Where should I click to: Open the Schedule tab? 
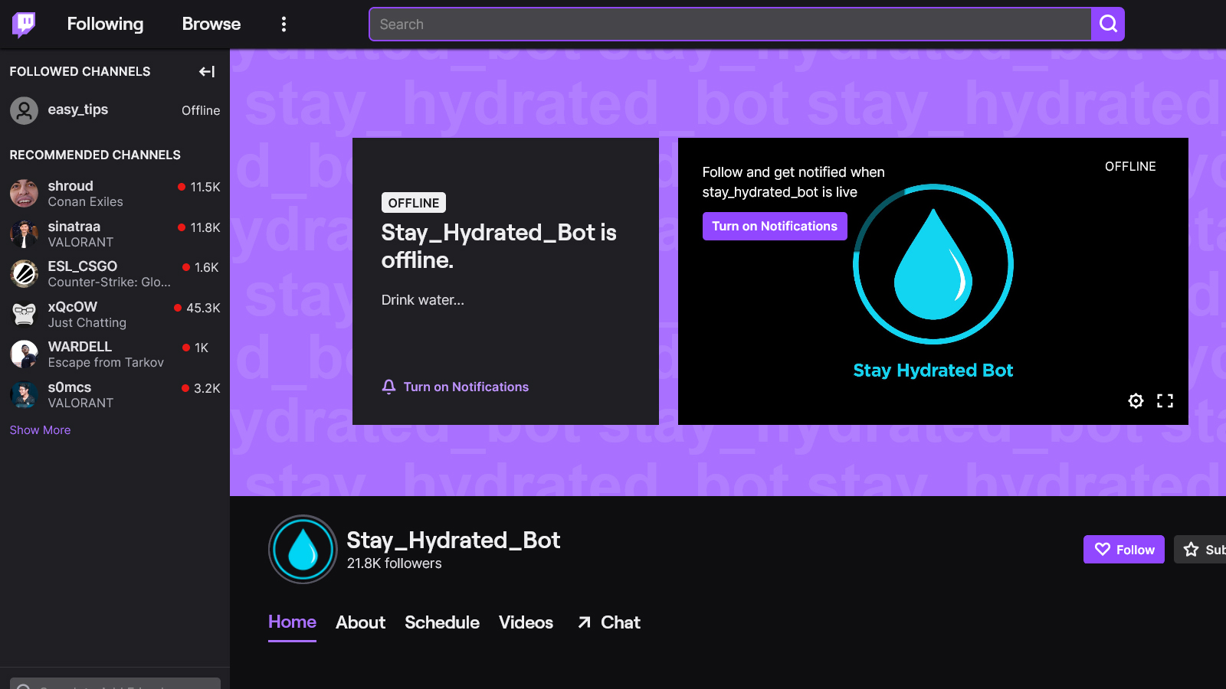click(442, 622)
